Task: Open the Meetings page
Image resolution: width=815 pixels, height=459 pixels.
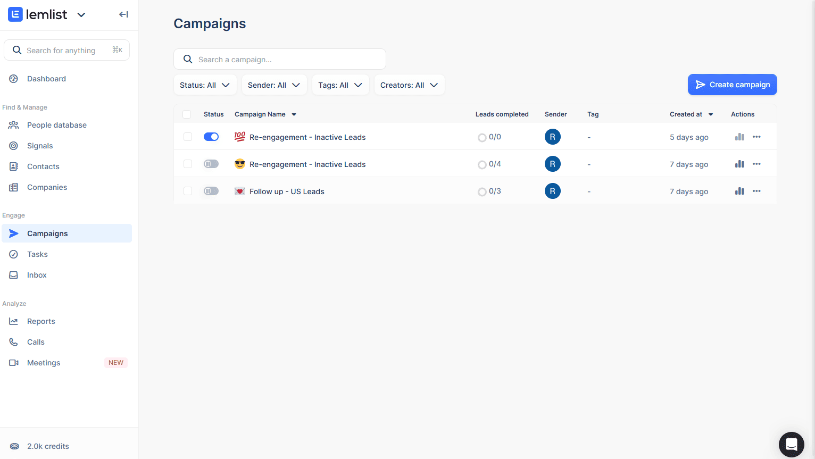Action: (x=43, y=363)
